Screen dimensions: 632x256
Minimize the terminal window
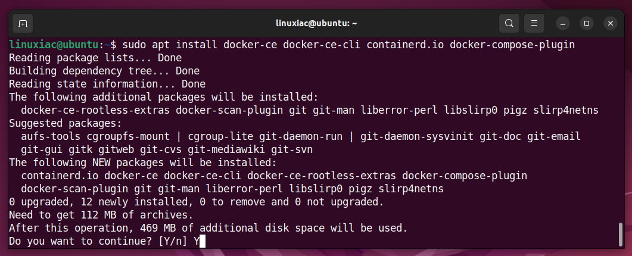click(563, 23)
